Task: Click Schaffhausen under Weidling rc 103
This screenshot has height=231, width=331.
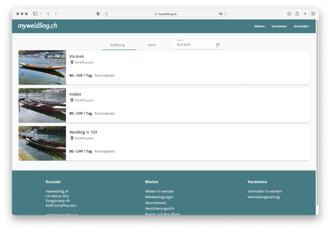Action: 84,138
